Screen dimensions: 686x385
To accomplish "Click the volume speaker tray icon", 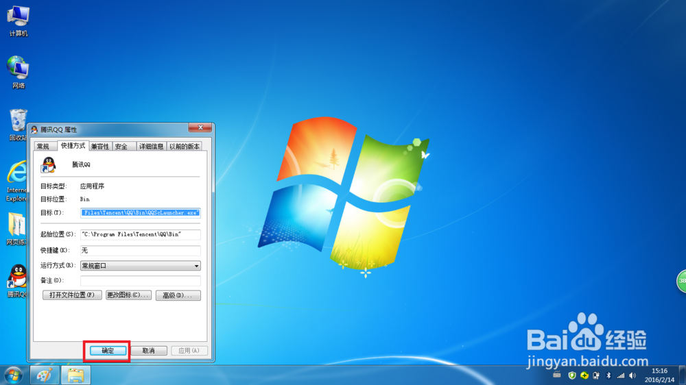I will point(632,375).
